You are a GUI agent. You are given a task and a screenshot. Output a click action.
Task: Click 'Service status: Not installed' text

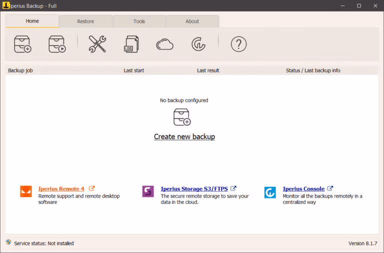[x=44, y=243]
